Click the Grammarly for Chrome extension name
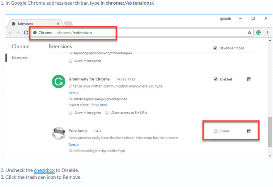The height and width of the screenshot is (187, 273). 89,79
